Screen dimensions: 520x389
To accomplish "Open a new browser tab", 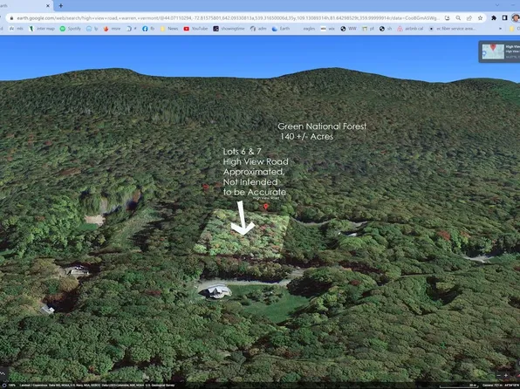I will [61, 5].
